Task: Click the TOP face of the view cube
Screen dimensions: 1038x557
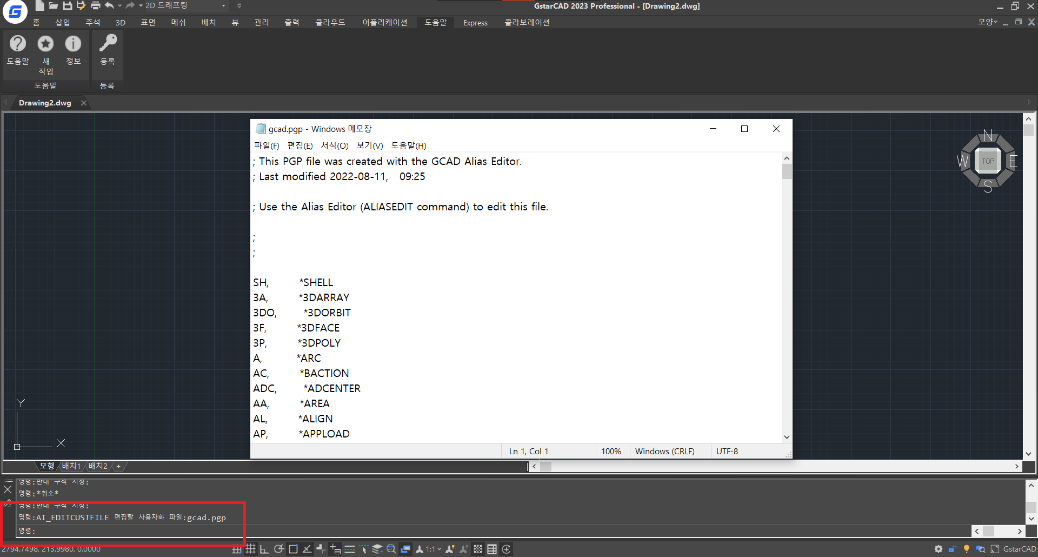Action: click(x=988, y=161)
